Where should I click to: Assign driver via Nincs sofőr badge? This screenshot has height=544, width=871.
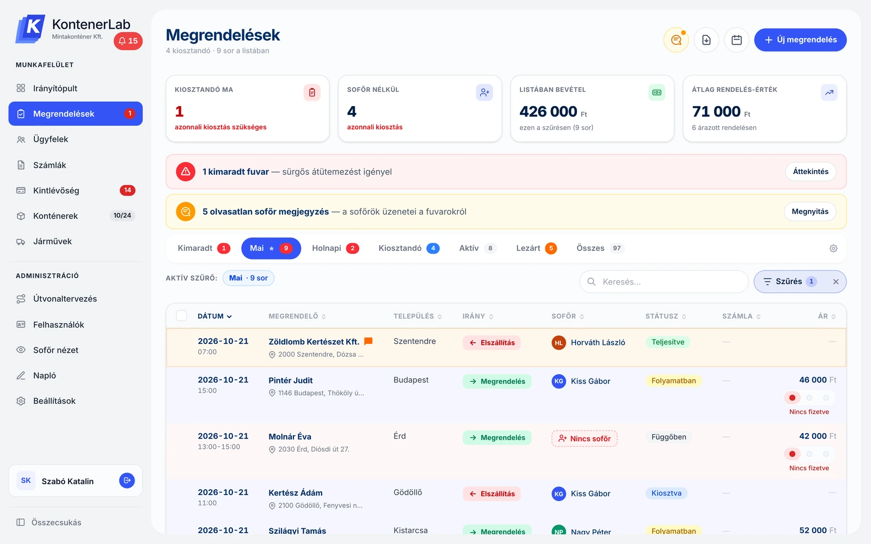[584, 438]
